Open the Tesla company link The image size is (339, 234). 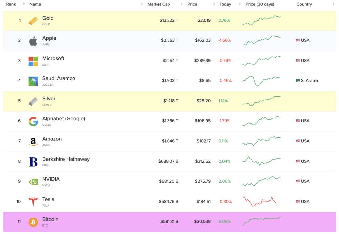coord(48,199)
